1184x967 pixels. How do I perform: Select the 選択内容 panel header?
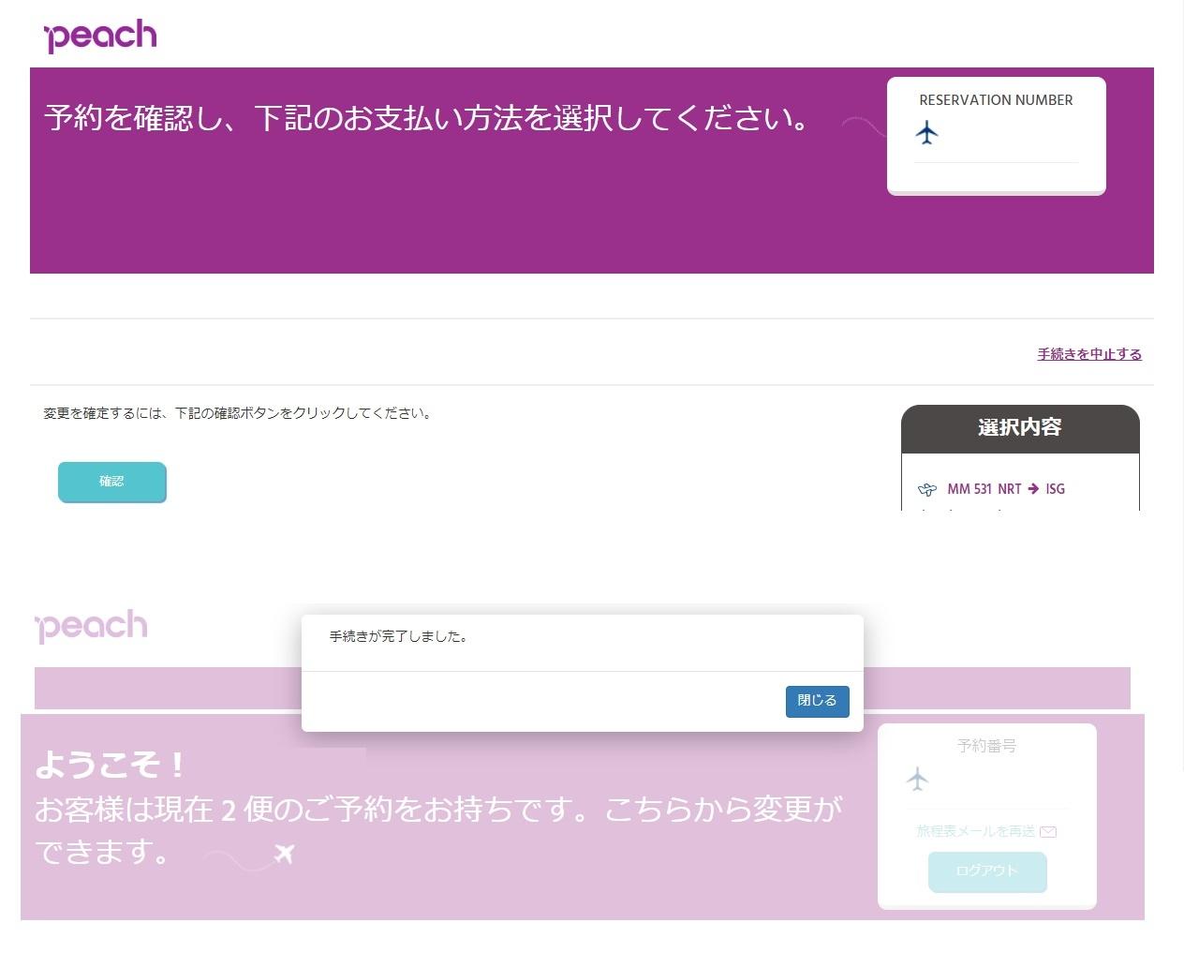pos(1019,428)
